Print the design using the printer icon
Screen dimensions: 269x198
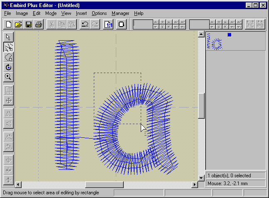[x=39, y=24]
